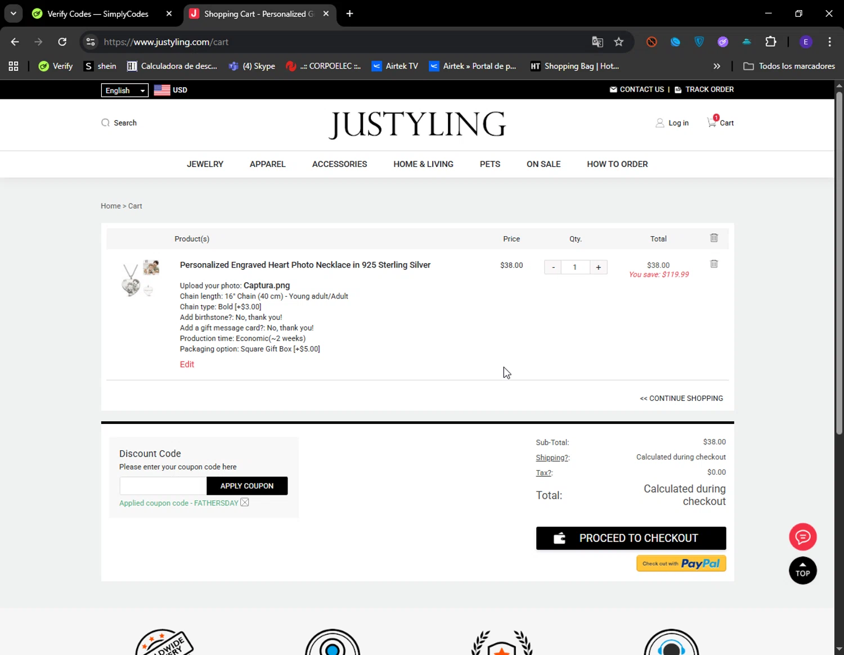This screenshot has width=844, height=655.
Task: Increase quantity with the plus button
Action: [598, 267]
